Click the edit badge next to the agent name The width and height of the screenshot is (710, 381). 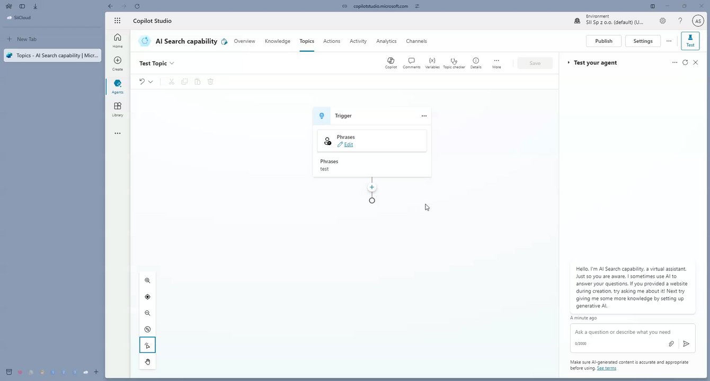tap(224, 41)
